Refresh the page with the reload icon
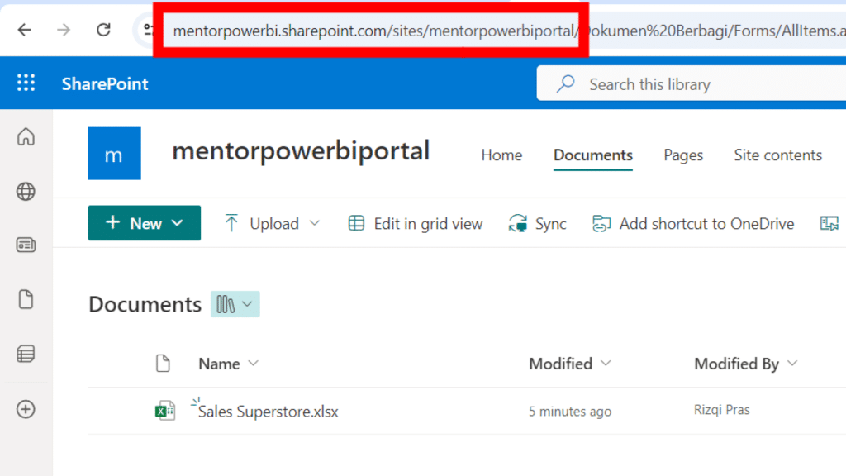This screenshot has width=846, height=476. point(102,28)
